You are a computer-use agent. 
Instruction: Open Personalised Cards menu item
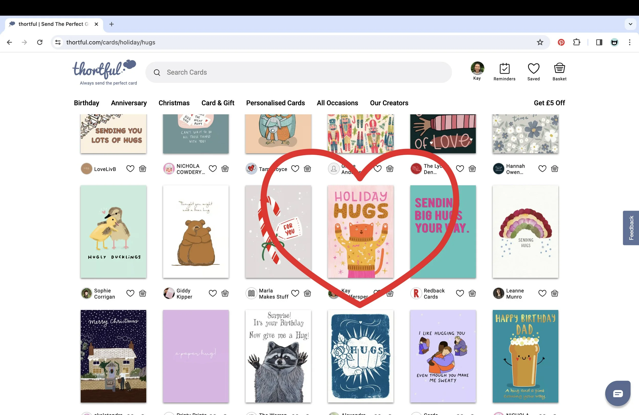[x=276, y=103]
